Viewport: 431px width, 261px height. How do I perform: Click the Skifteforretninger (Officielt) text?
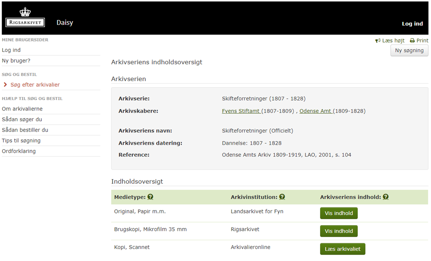click(257, 131)
